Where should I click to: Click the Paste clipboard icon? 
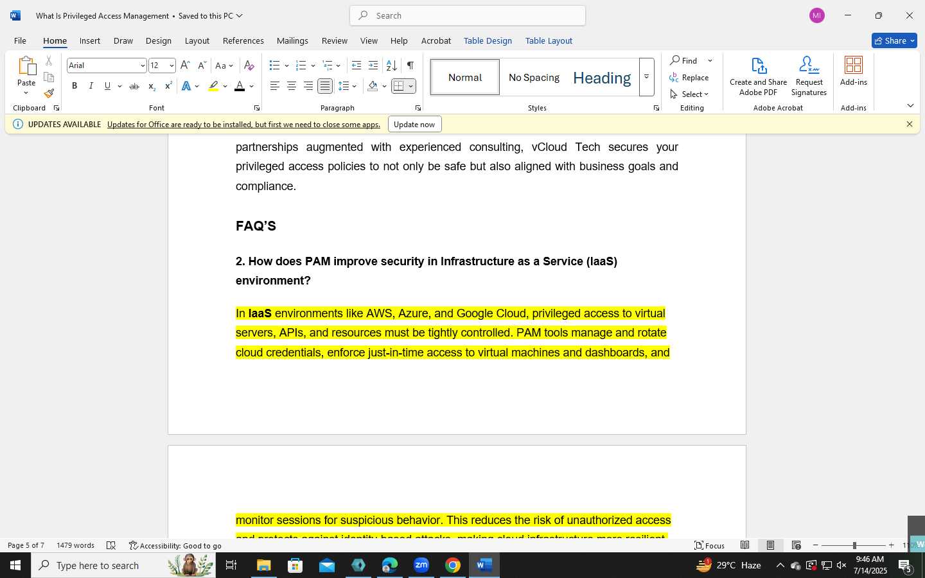click(x=26, y=66)
